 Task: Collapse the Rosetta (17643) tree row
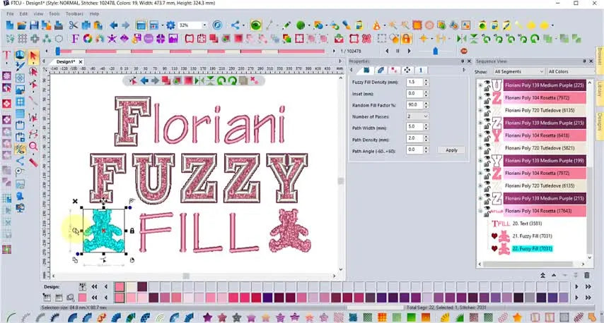(x=480, y=211)
